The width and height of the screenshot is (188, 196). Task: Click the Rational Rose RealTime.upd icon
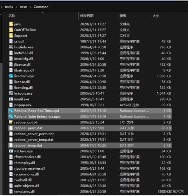coord(11,111)
